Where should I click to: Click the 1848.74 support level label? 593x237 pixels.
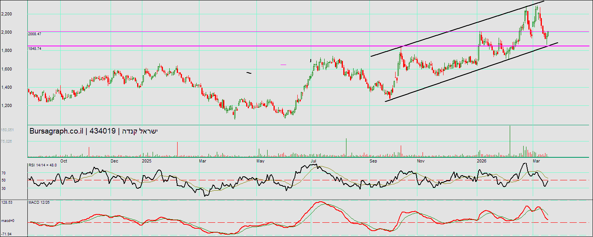tap(35, 48)
